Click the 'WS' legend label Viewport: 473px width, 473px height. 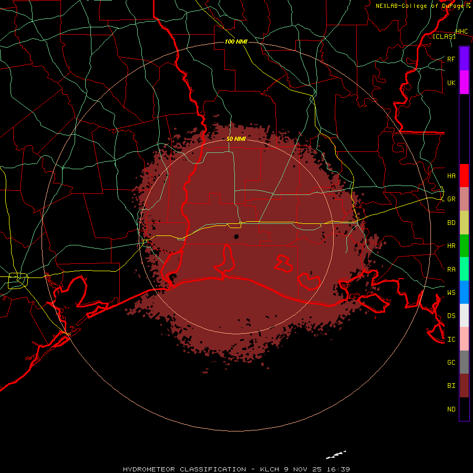(451, 292)
